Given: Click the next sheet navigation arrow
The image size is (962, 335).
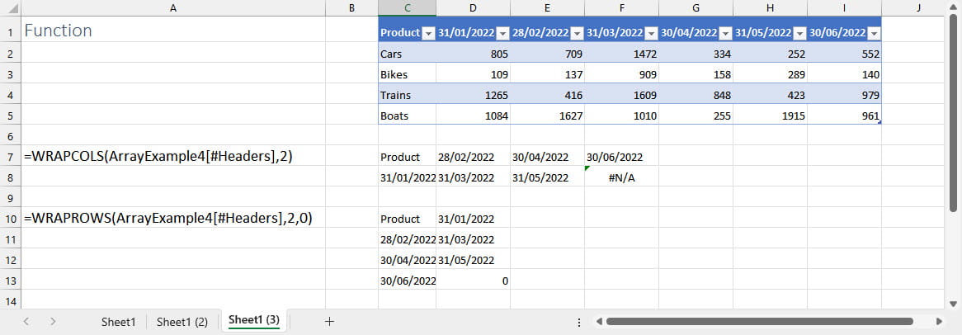Looking at the screenshot, I should tap(53, 322).
